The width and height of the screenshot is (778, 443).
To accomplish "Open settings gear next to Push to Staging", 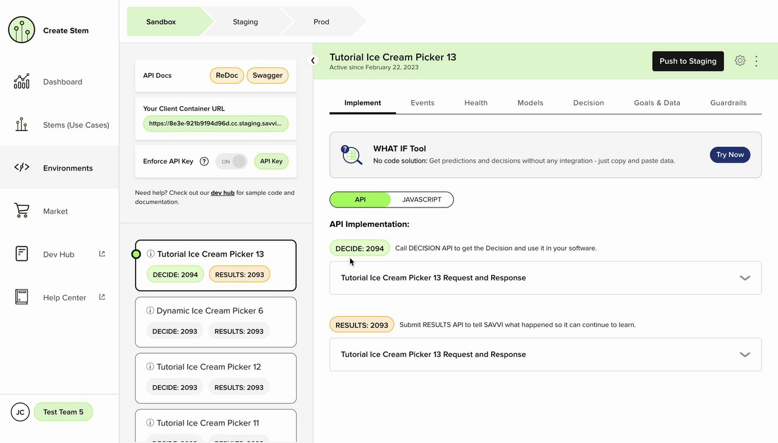I will click(740, 61).
